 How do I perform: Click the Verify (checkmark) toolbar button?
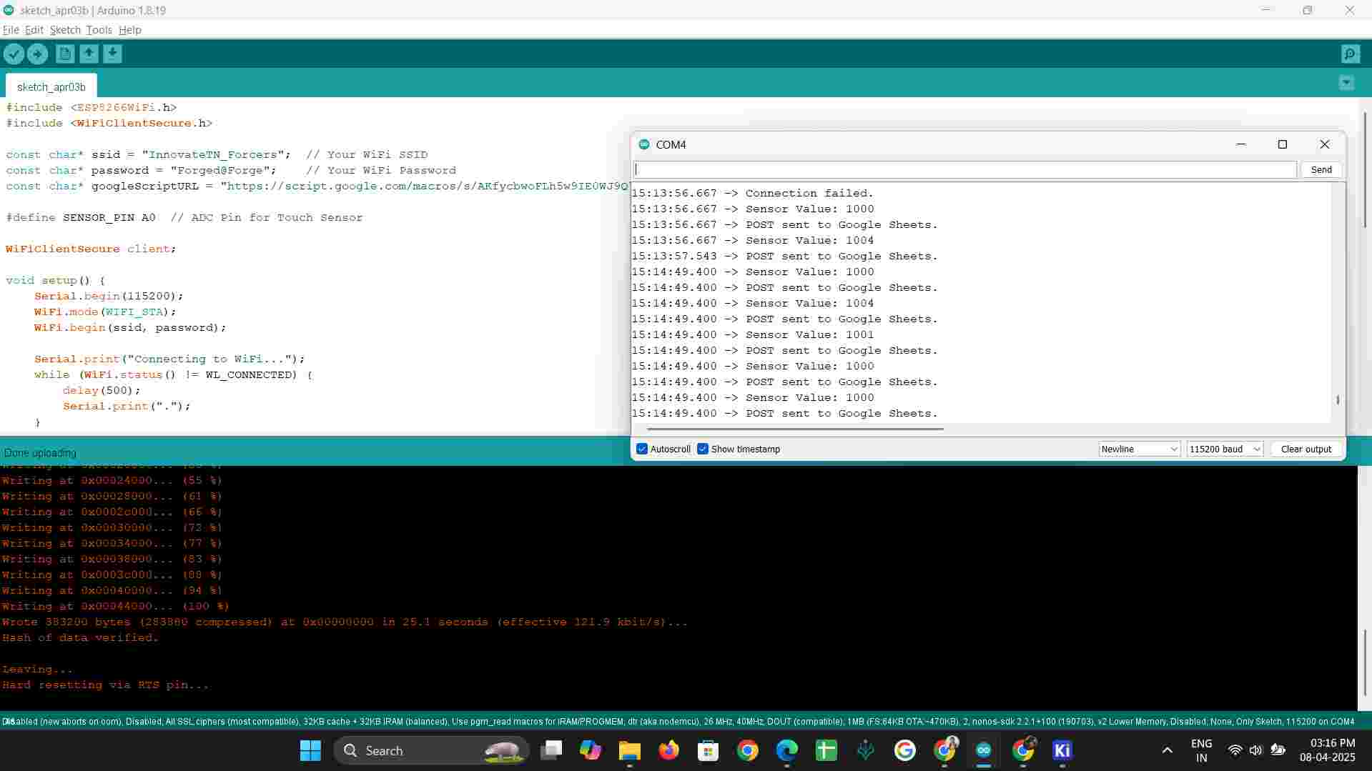14,54
